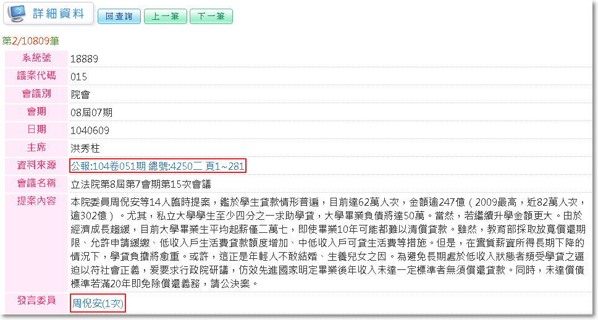Click the 提案內容 row label
This screenshot has height=320, width=598.
click(x=36, y=201)
